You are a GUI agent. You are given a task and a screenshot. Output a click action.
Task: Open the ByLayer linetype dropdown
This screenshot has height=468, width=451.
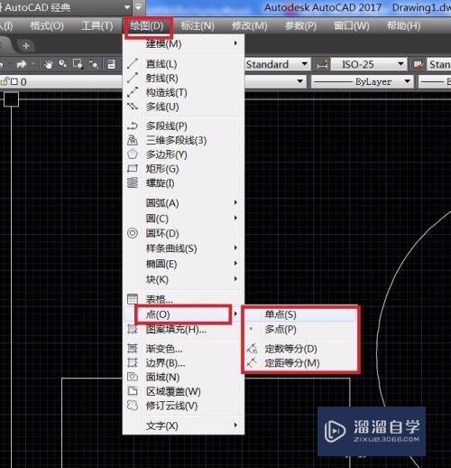(x=407, y=81)
